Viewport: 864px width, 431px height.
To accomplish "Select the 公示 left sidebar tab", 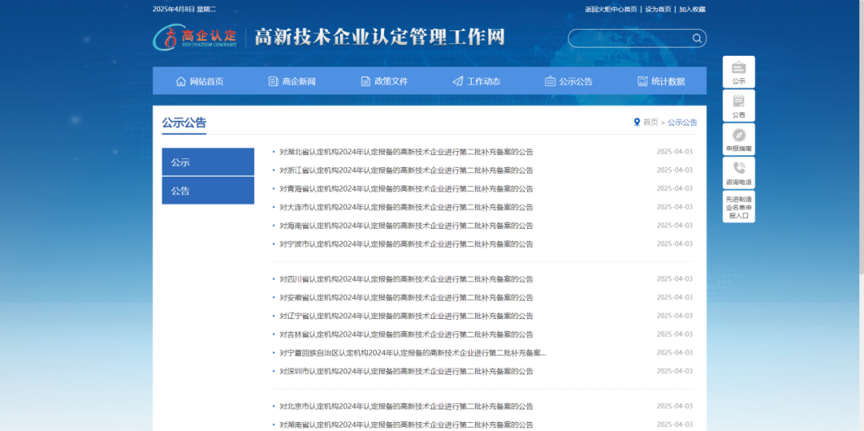I will tap(208, 162).
